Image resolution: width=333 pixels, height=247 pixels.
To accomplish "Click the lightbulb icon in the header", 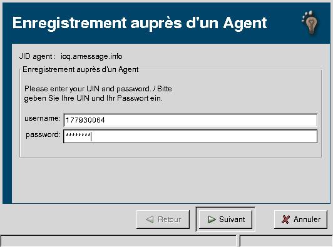I will pyautogui.click(x=310, y=23).
